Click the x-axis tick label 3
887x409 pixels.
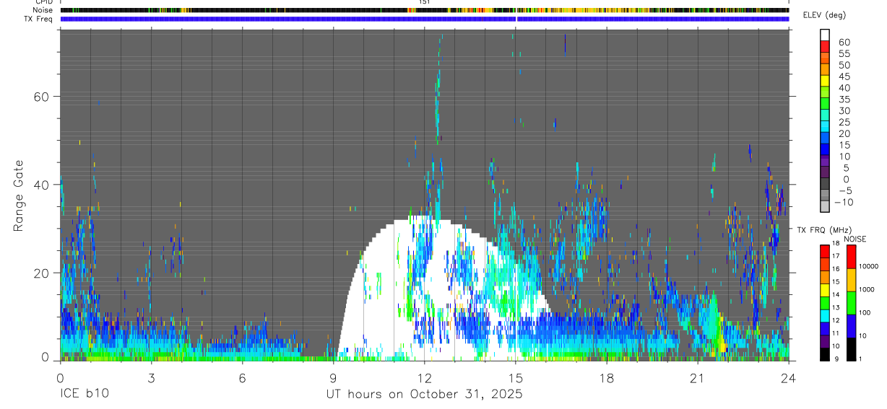(x=151, y=378)
